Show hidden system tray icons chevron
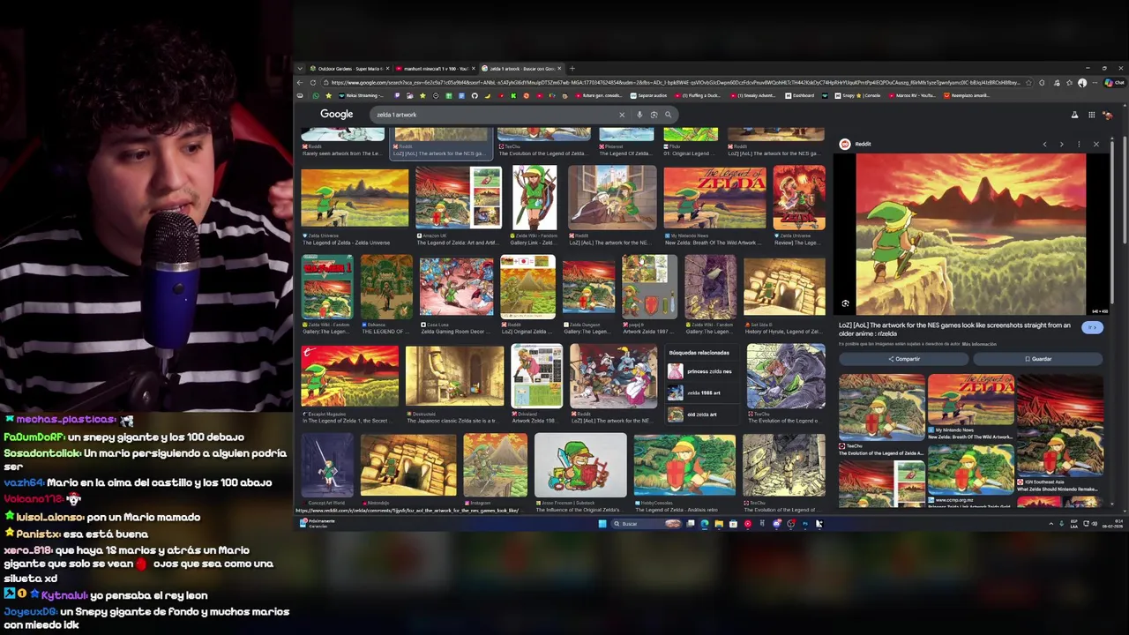Viewport: 1129px width, 635px height. pyautogui.click(x=1050, y=524)
